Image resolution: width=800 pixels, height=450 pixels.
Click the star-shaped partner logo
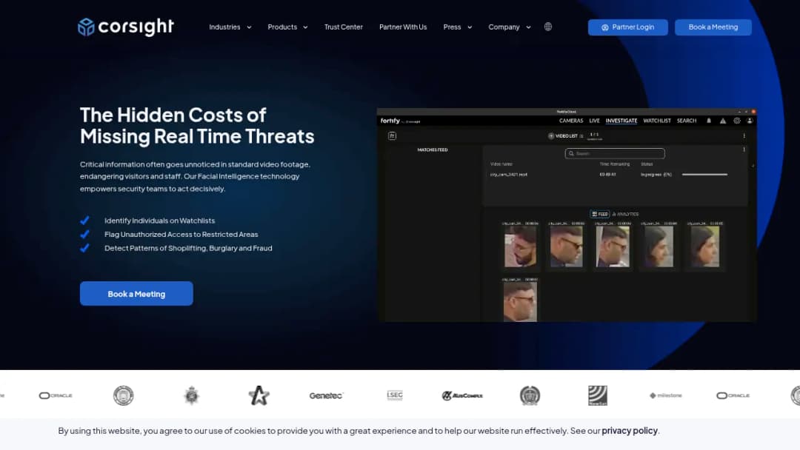tap(259, 395)
